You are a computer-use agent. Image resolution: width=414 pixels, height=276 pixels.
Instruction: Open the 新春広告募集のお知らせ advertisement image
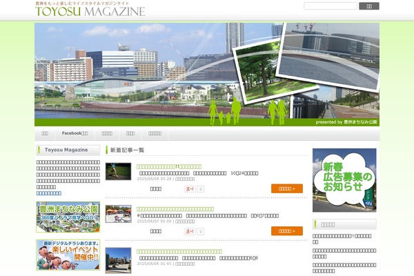(344, 180)
